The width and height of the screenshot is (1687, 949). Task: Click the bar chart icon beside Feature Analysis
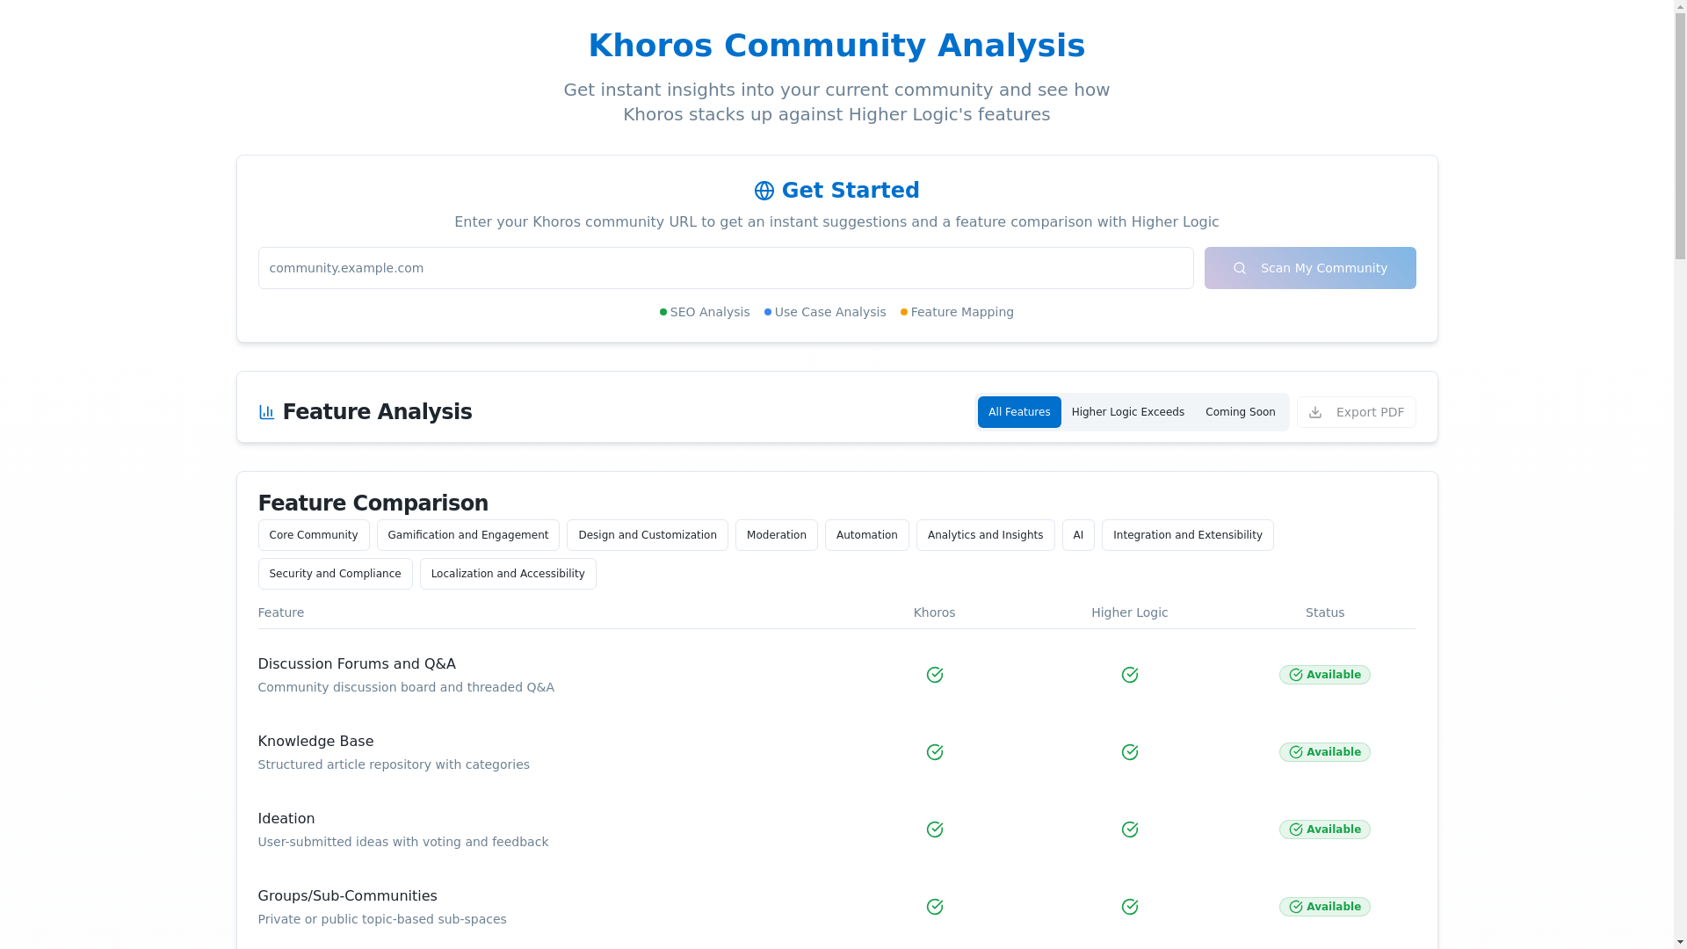[266, 412]
